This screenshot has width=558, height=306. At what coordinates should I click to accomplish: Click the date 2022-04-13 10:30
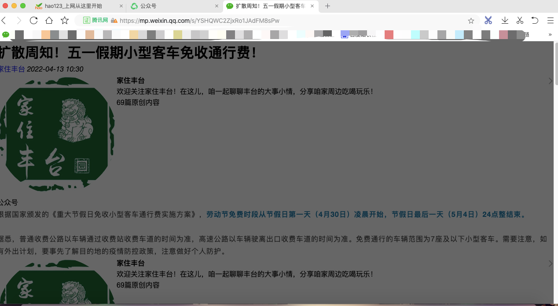pyautogui.click(x=55, y=69)
